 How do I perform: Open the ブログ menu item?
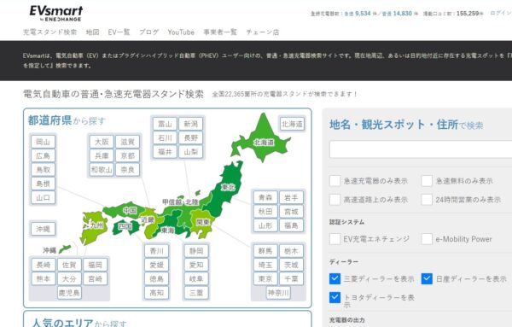point(148,32)
